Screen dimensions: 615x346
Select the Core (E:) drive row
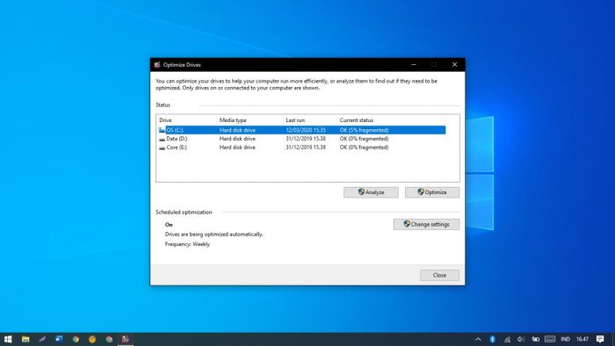tap(301, 148)
